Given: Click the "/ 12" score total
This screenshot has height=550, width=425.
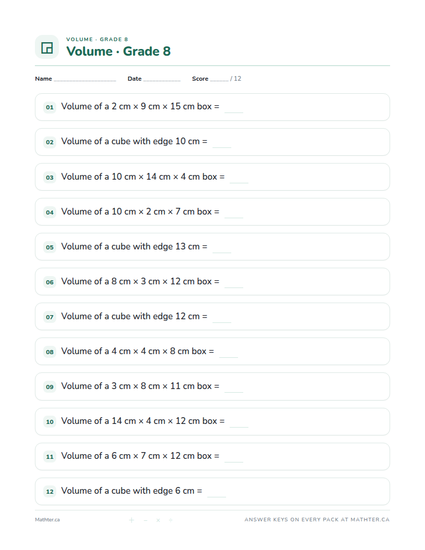Looking at the screenshot, I should tap(235, 79).
